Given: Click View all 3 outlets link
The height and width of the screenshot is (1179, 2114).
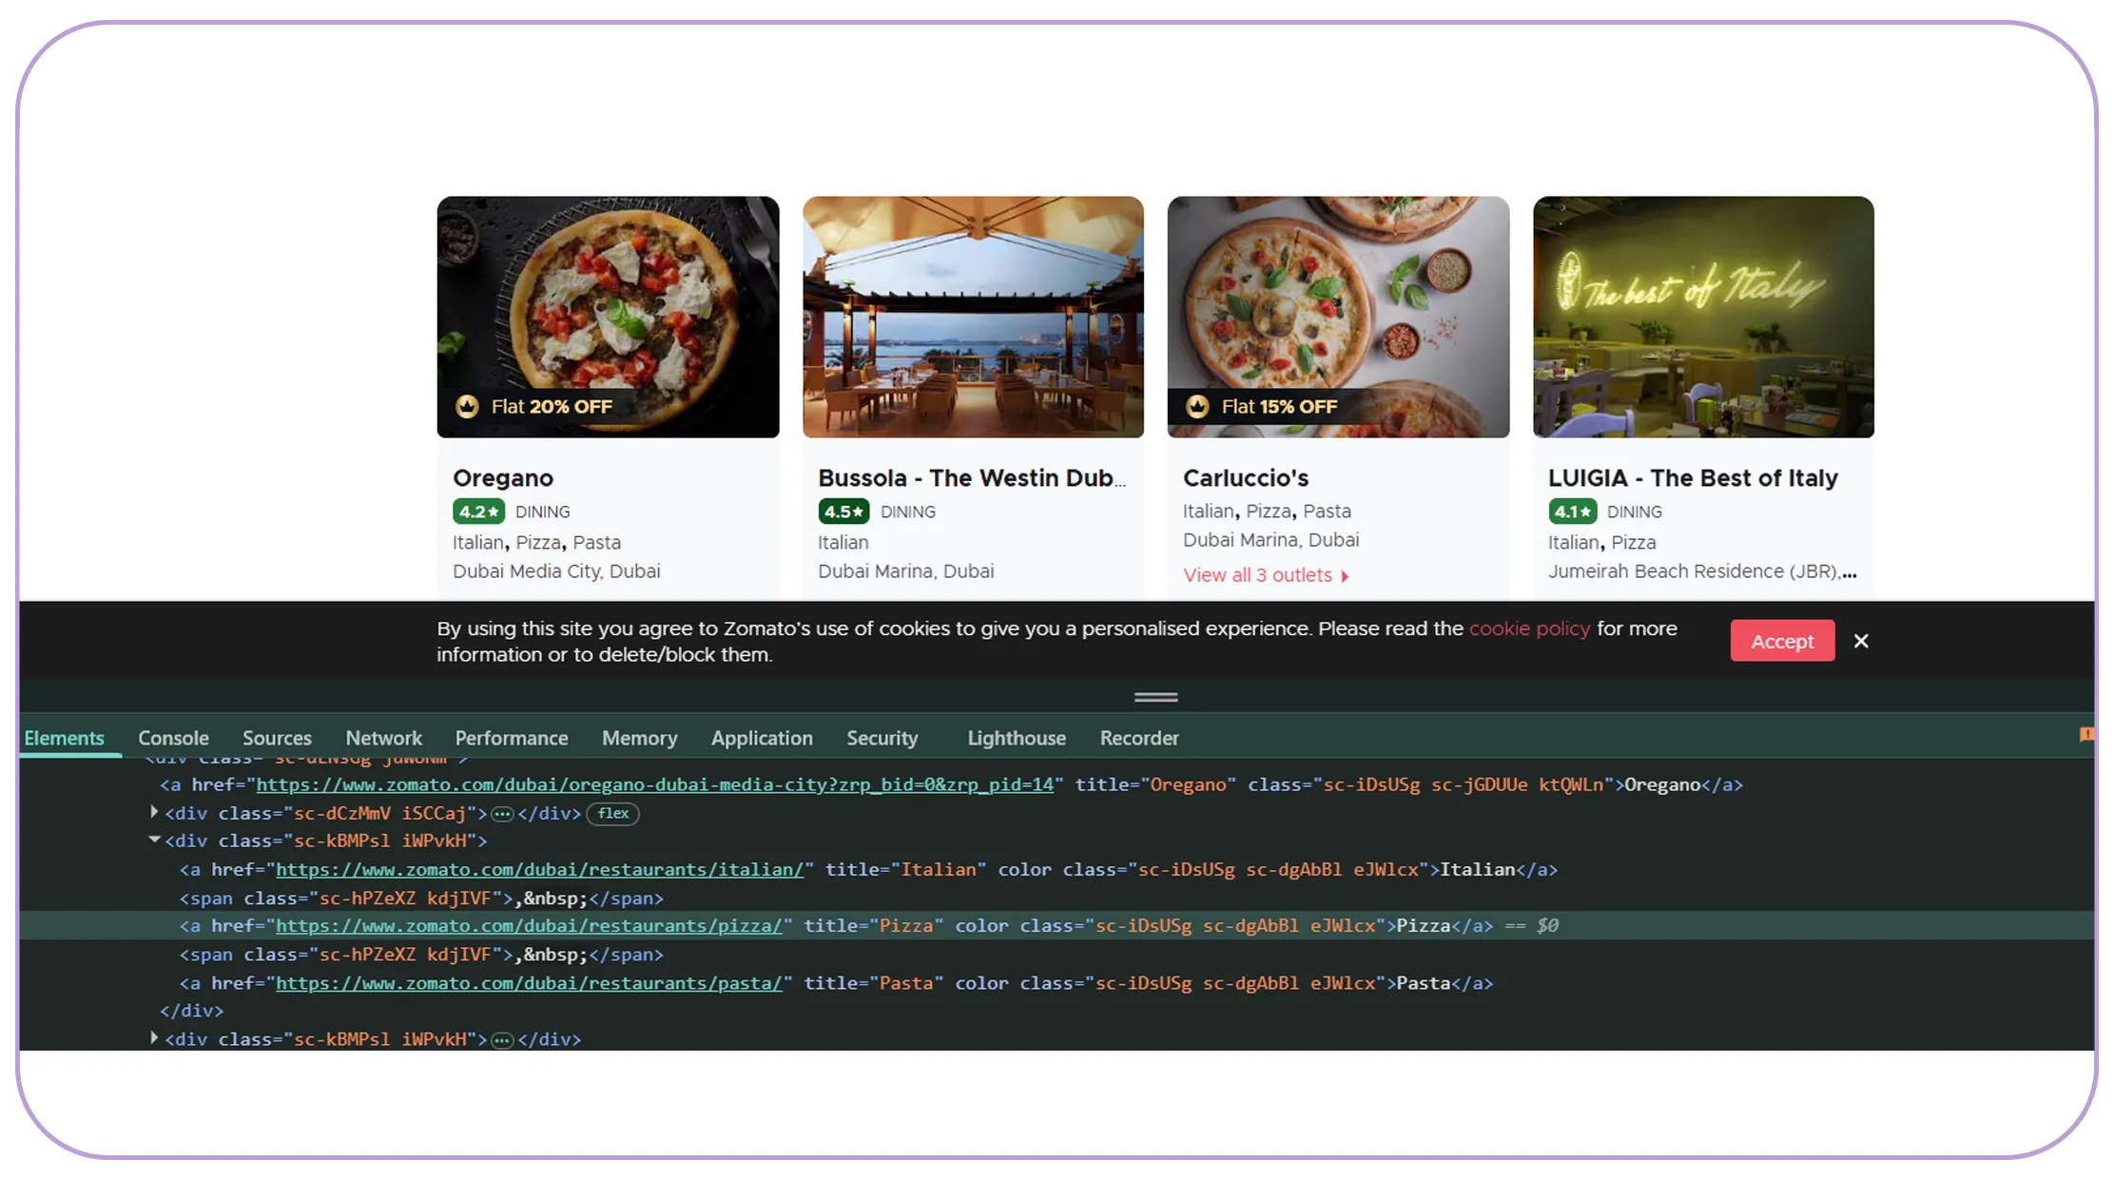Looking at the screenshot, I should click(x=1257, y=575).
